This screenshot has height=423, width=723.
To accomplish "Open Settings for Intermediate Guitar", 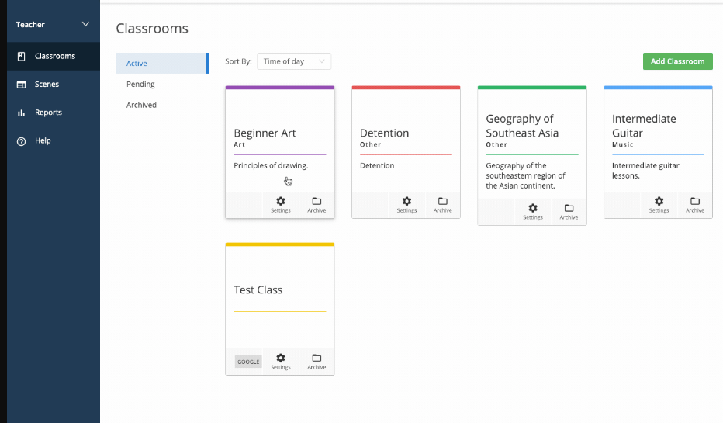I will point(659,204).
